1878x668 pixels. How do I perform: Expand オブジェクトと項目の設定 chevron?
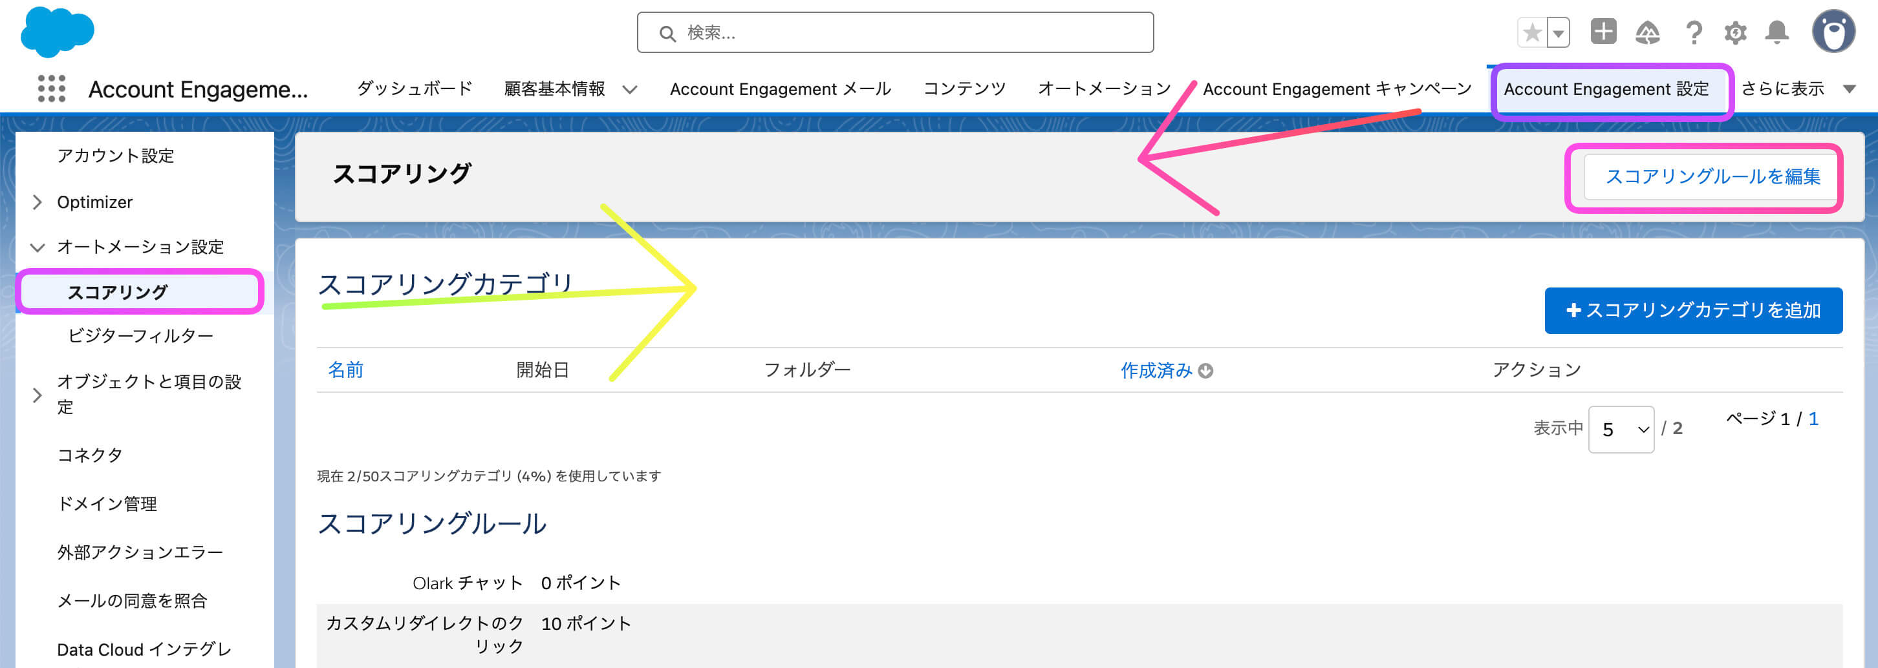tap(37, 395)
